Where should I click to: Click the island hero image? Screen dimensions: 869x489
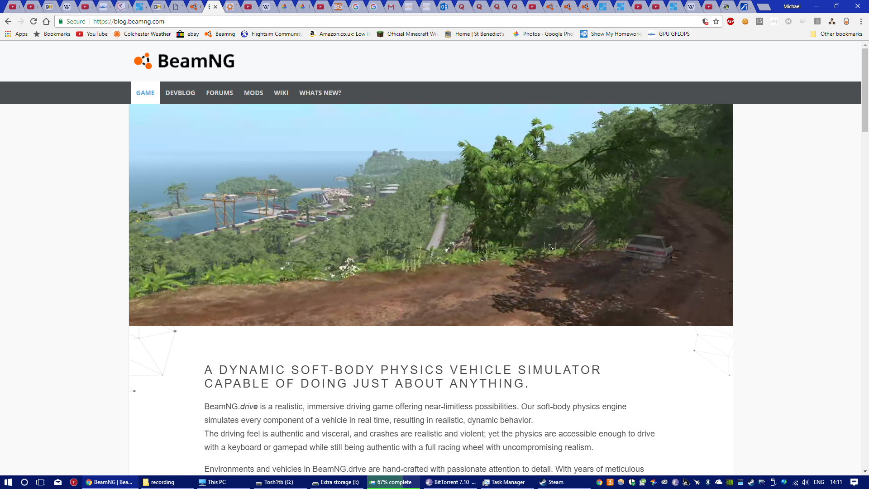click(x=430, y=215)
